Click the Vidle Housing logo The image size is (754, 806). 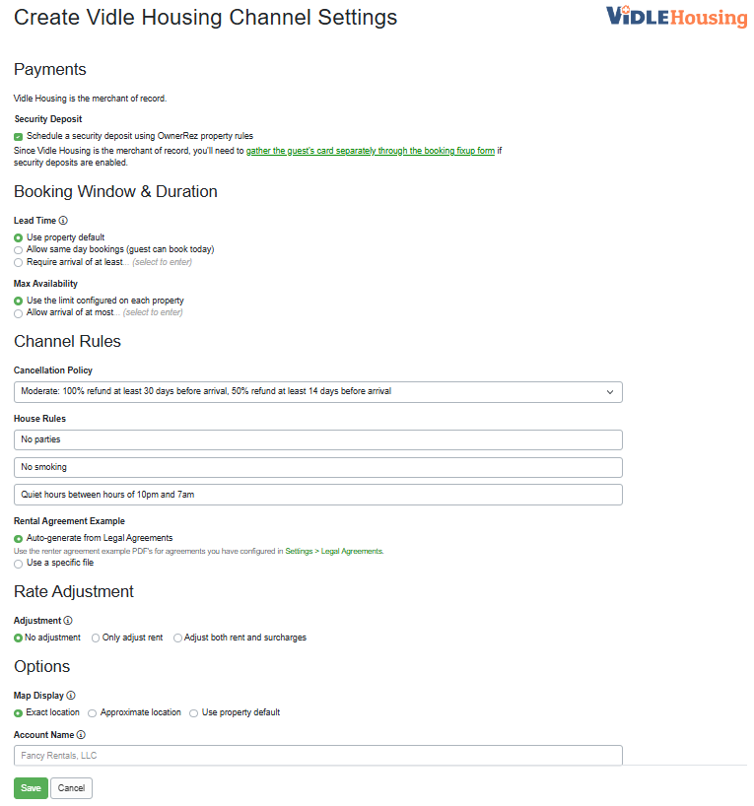tap(675, 17)
